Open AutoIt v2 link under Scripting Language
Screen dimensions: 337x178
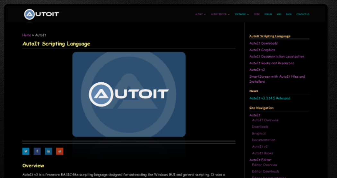pos(257,70)
